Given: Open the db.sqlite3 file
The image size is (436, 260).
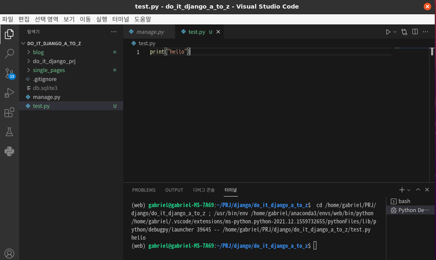Looking at the screenshot, I should point(71,88).
